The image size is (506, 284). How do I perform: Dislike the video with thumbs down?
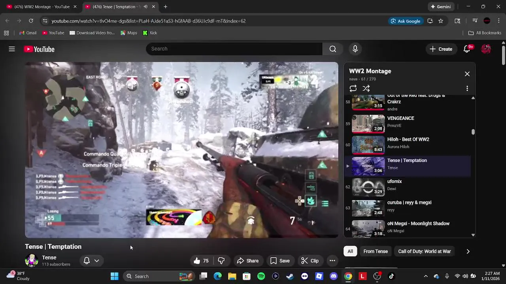(221, 261)
